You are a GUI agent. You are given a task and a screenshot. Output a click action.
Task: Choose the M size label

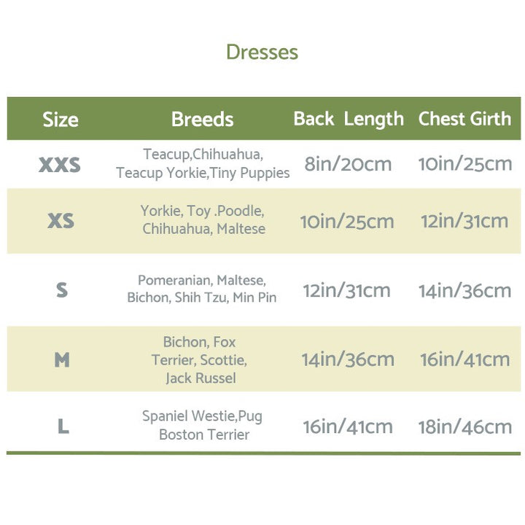62,359
